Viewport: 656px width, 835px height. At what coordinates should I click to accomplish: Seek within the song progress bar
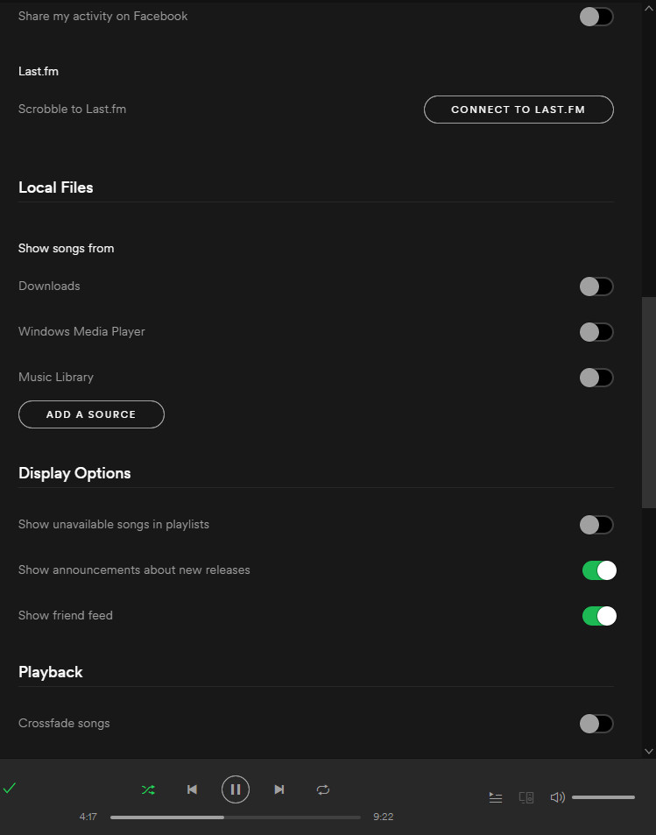click(x=235, y=817)
